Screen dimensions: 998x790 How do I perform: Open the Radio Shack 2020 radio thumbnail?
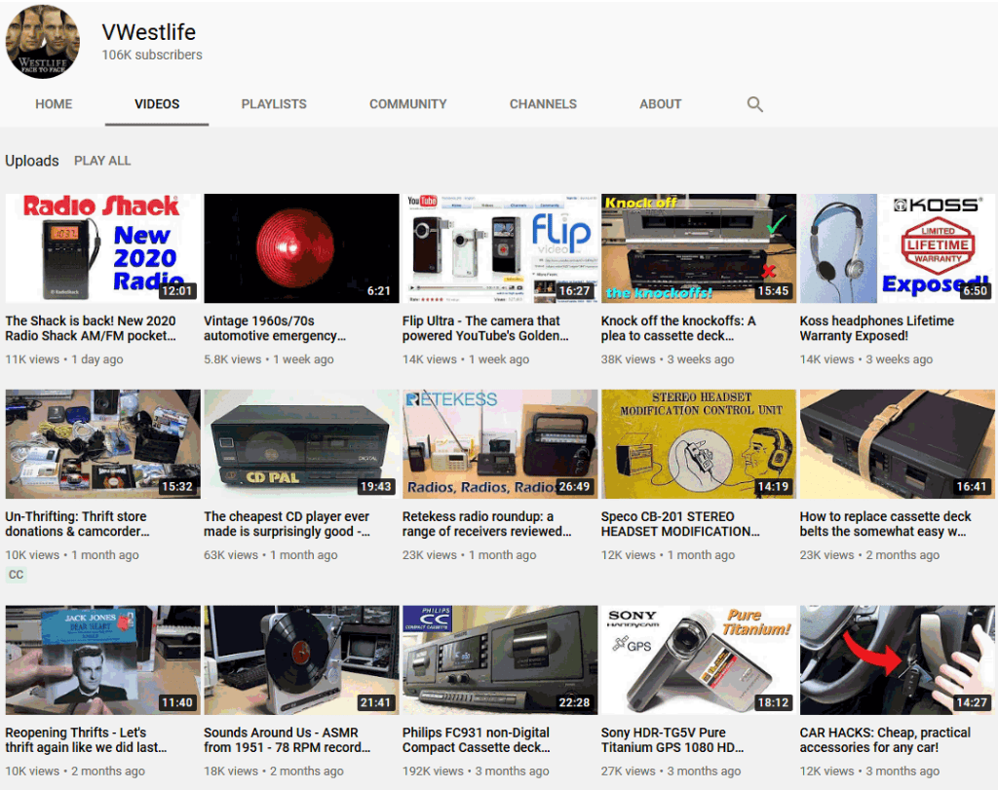[x=102, y=247]
